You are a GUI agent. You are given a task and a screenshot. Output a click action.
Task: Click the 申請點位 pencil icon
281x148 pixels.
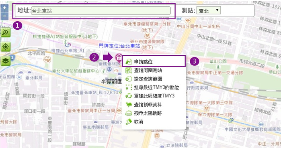point(129,62)
